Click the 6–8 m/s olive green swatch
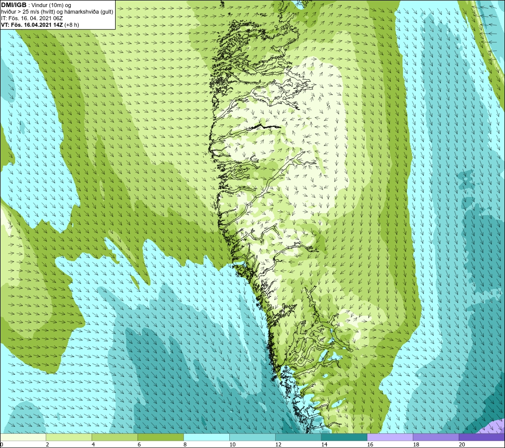 point(161,437)
